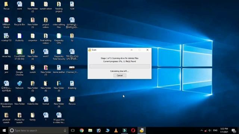Click the ENG language indicator
The width and height of the screenshot is (239, 134).
[x=215, y=130]
